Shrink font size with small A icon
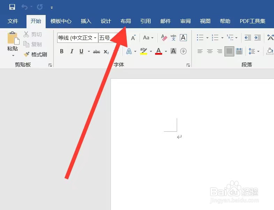Viewport: 274px width, 210px height. coord(133,38)
